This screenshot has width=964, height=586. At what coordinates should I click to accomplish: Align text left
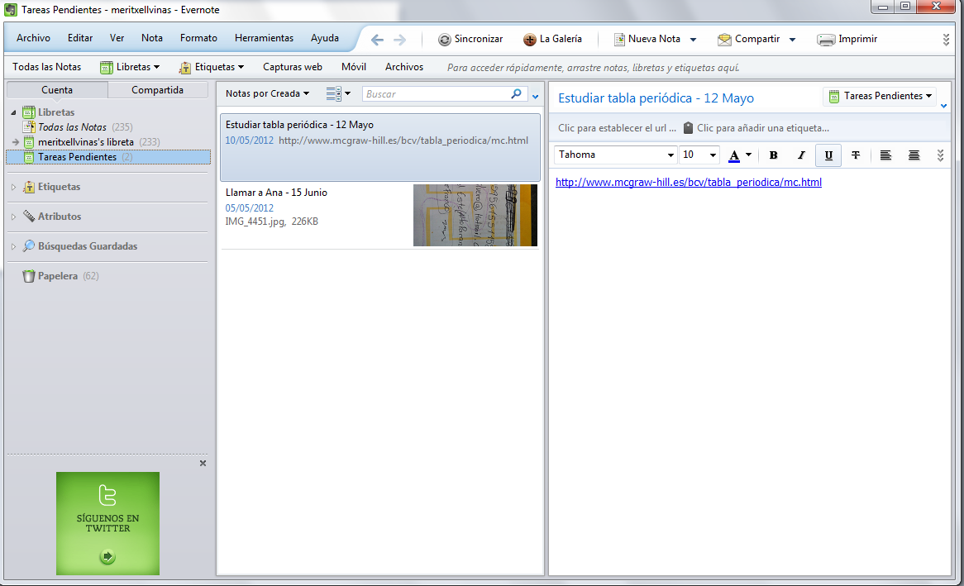pyautogui.click(x=885, y=155)
